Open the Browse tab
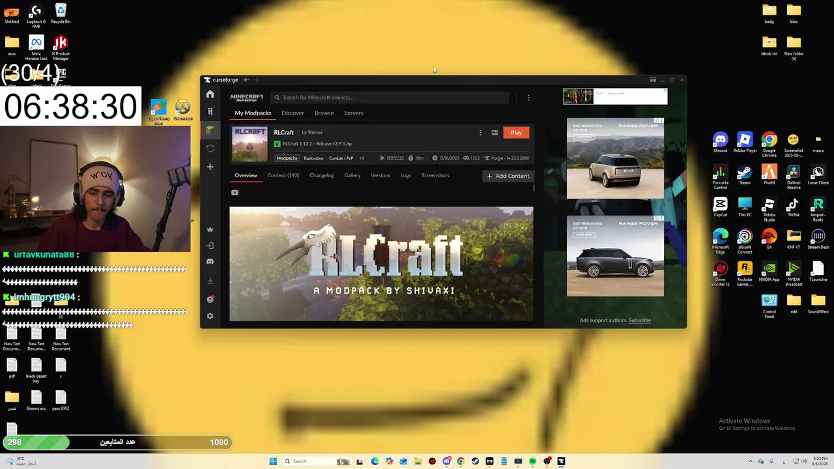 (324, 113)
